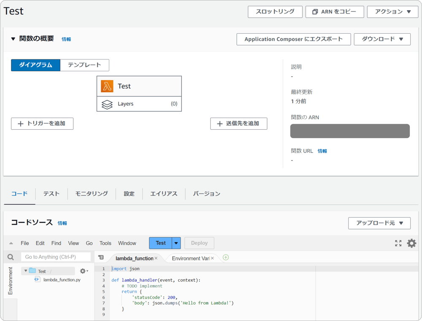Open the Go menu in the editor
This screenshot has height=321, width=422.
89,243
